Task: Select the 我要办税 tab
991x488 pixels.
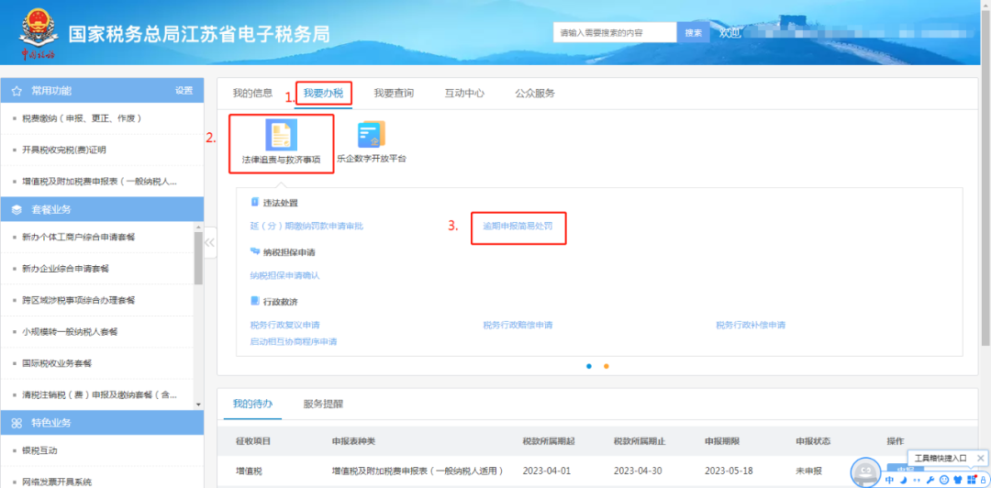Action: [x=323, y=94]
